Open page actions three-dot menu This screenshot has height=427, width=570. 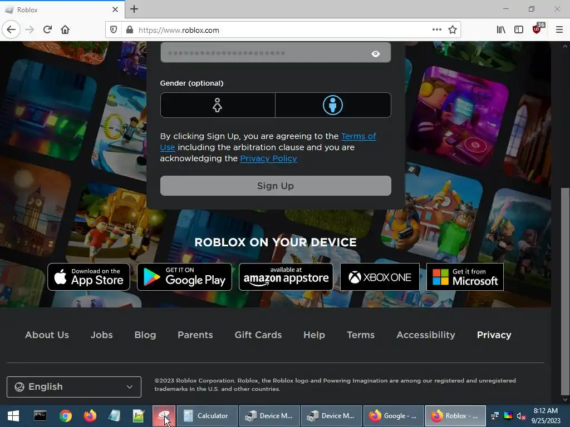(436, 30)
